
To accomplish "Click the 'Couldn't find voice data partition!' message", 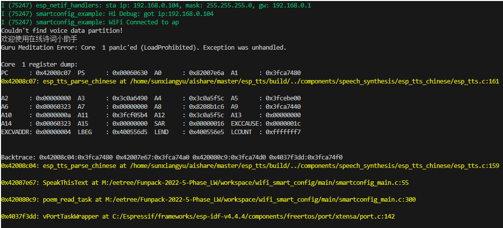I will pyautogui.click(x=62, y=31).
